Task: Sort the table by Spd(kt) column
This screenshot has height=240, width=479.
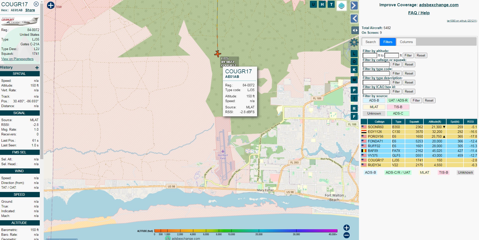Action: click(455, 122)
